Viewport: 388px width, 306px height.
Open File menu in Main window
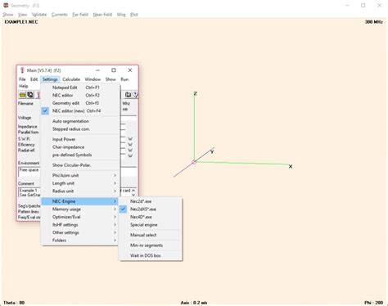click(x=22, y=79)
